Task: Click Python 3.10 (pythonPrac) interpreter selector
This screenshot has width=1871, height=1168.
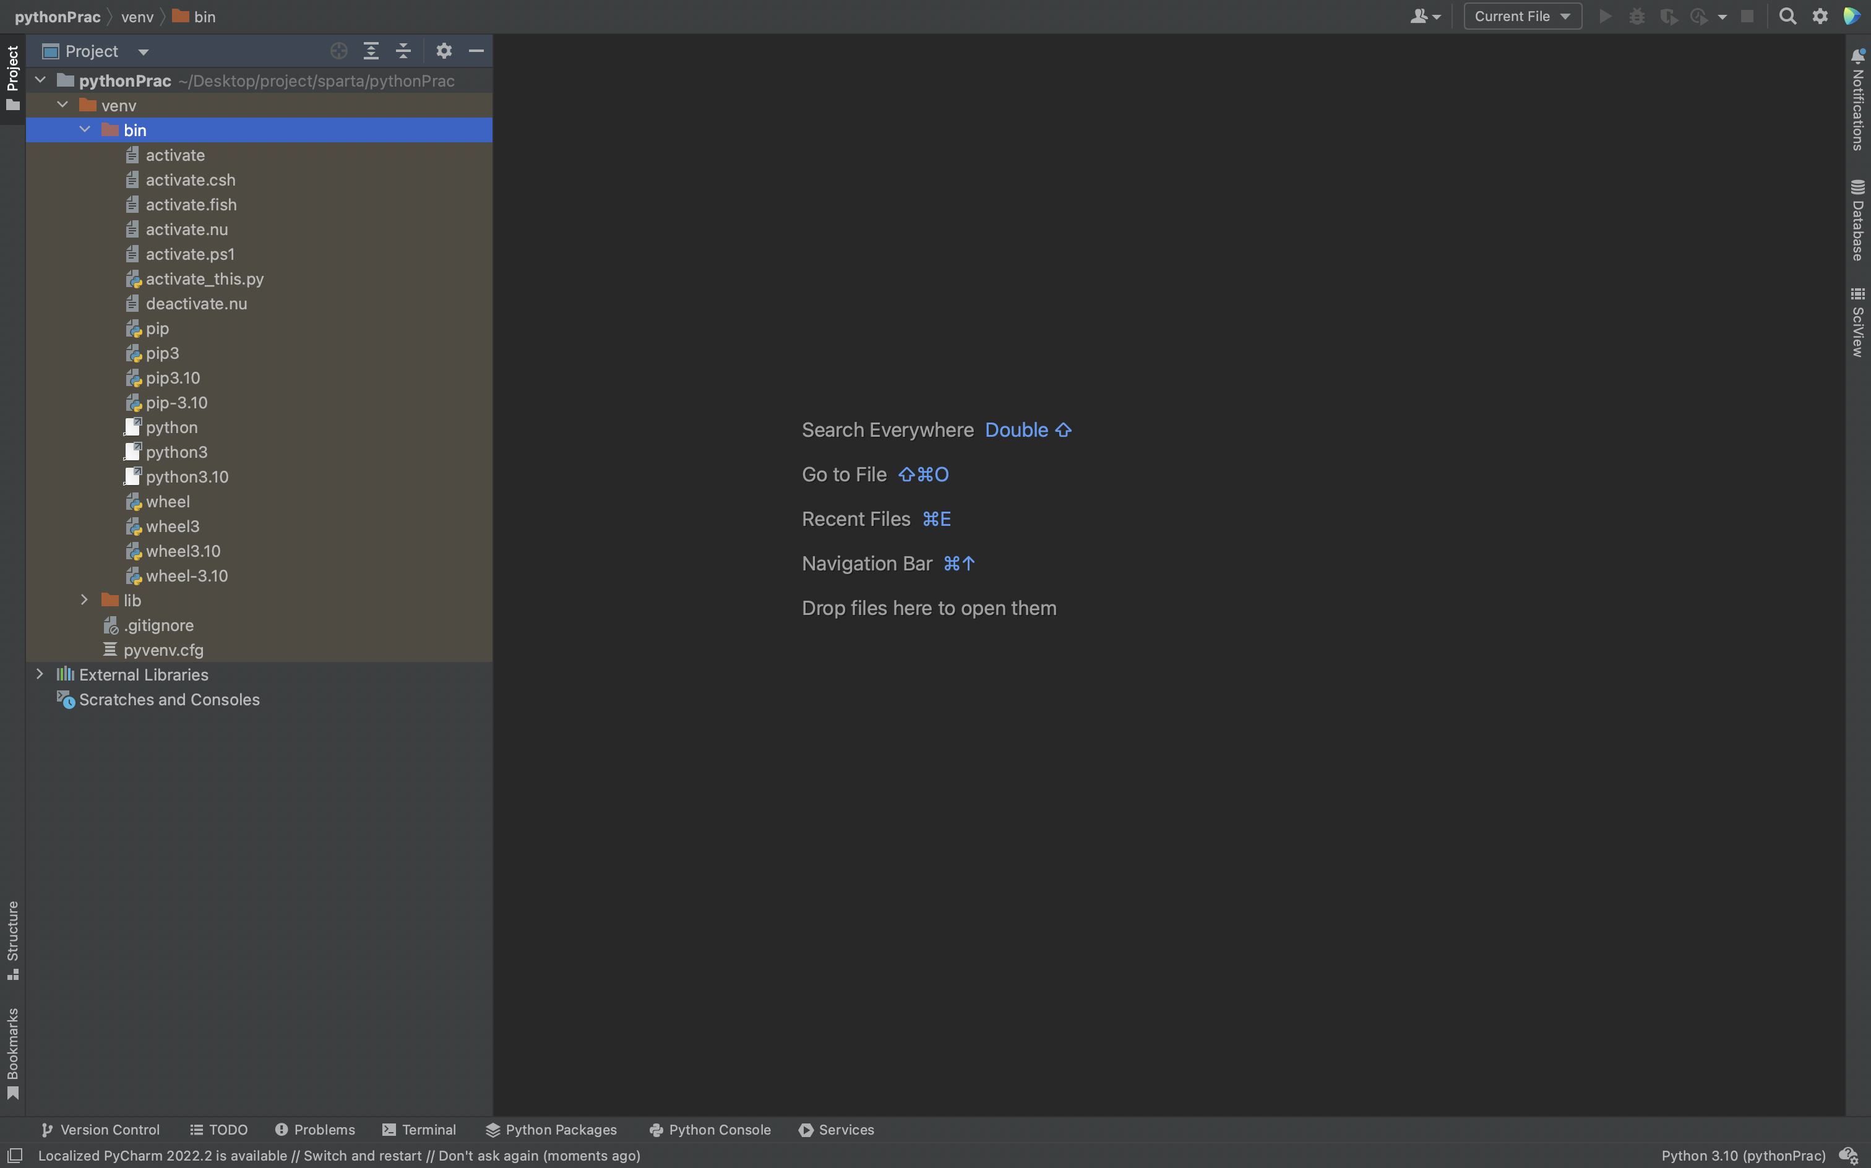Action: (x=1743, y=1156)
